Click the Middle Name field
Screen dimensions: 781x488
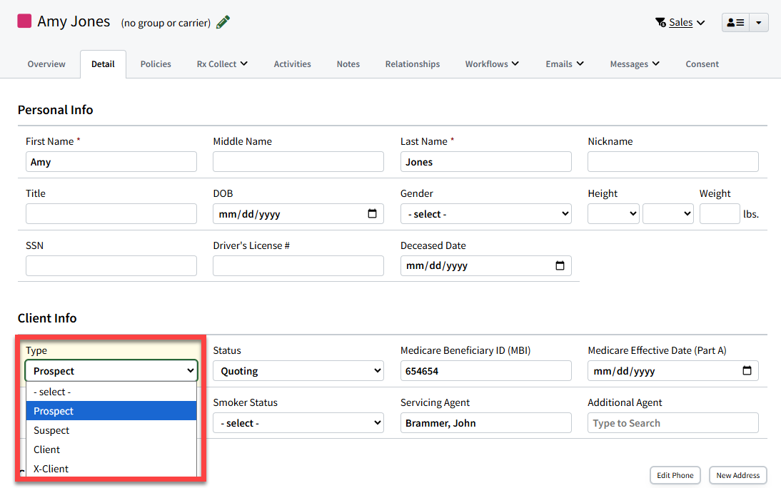[298, 162]
